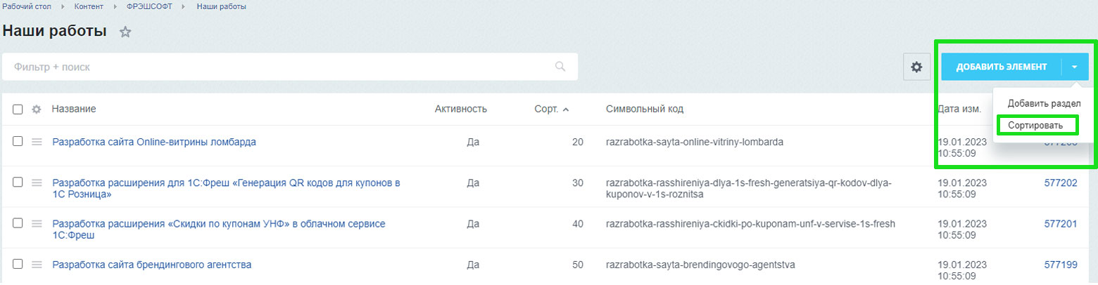Click the search magnifier icon in filter field
1098x285 pixels.
click(x=560, y=67)
